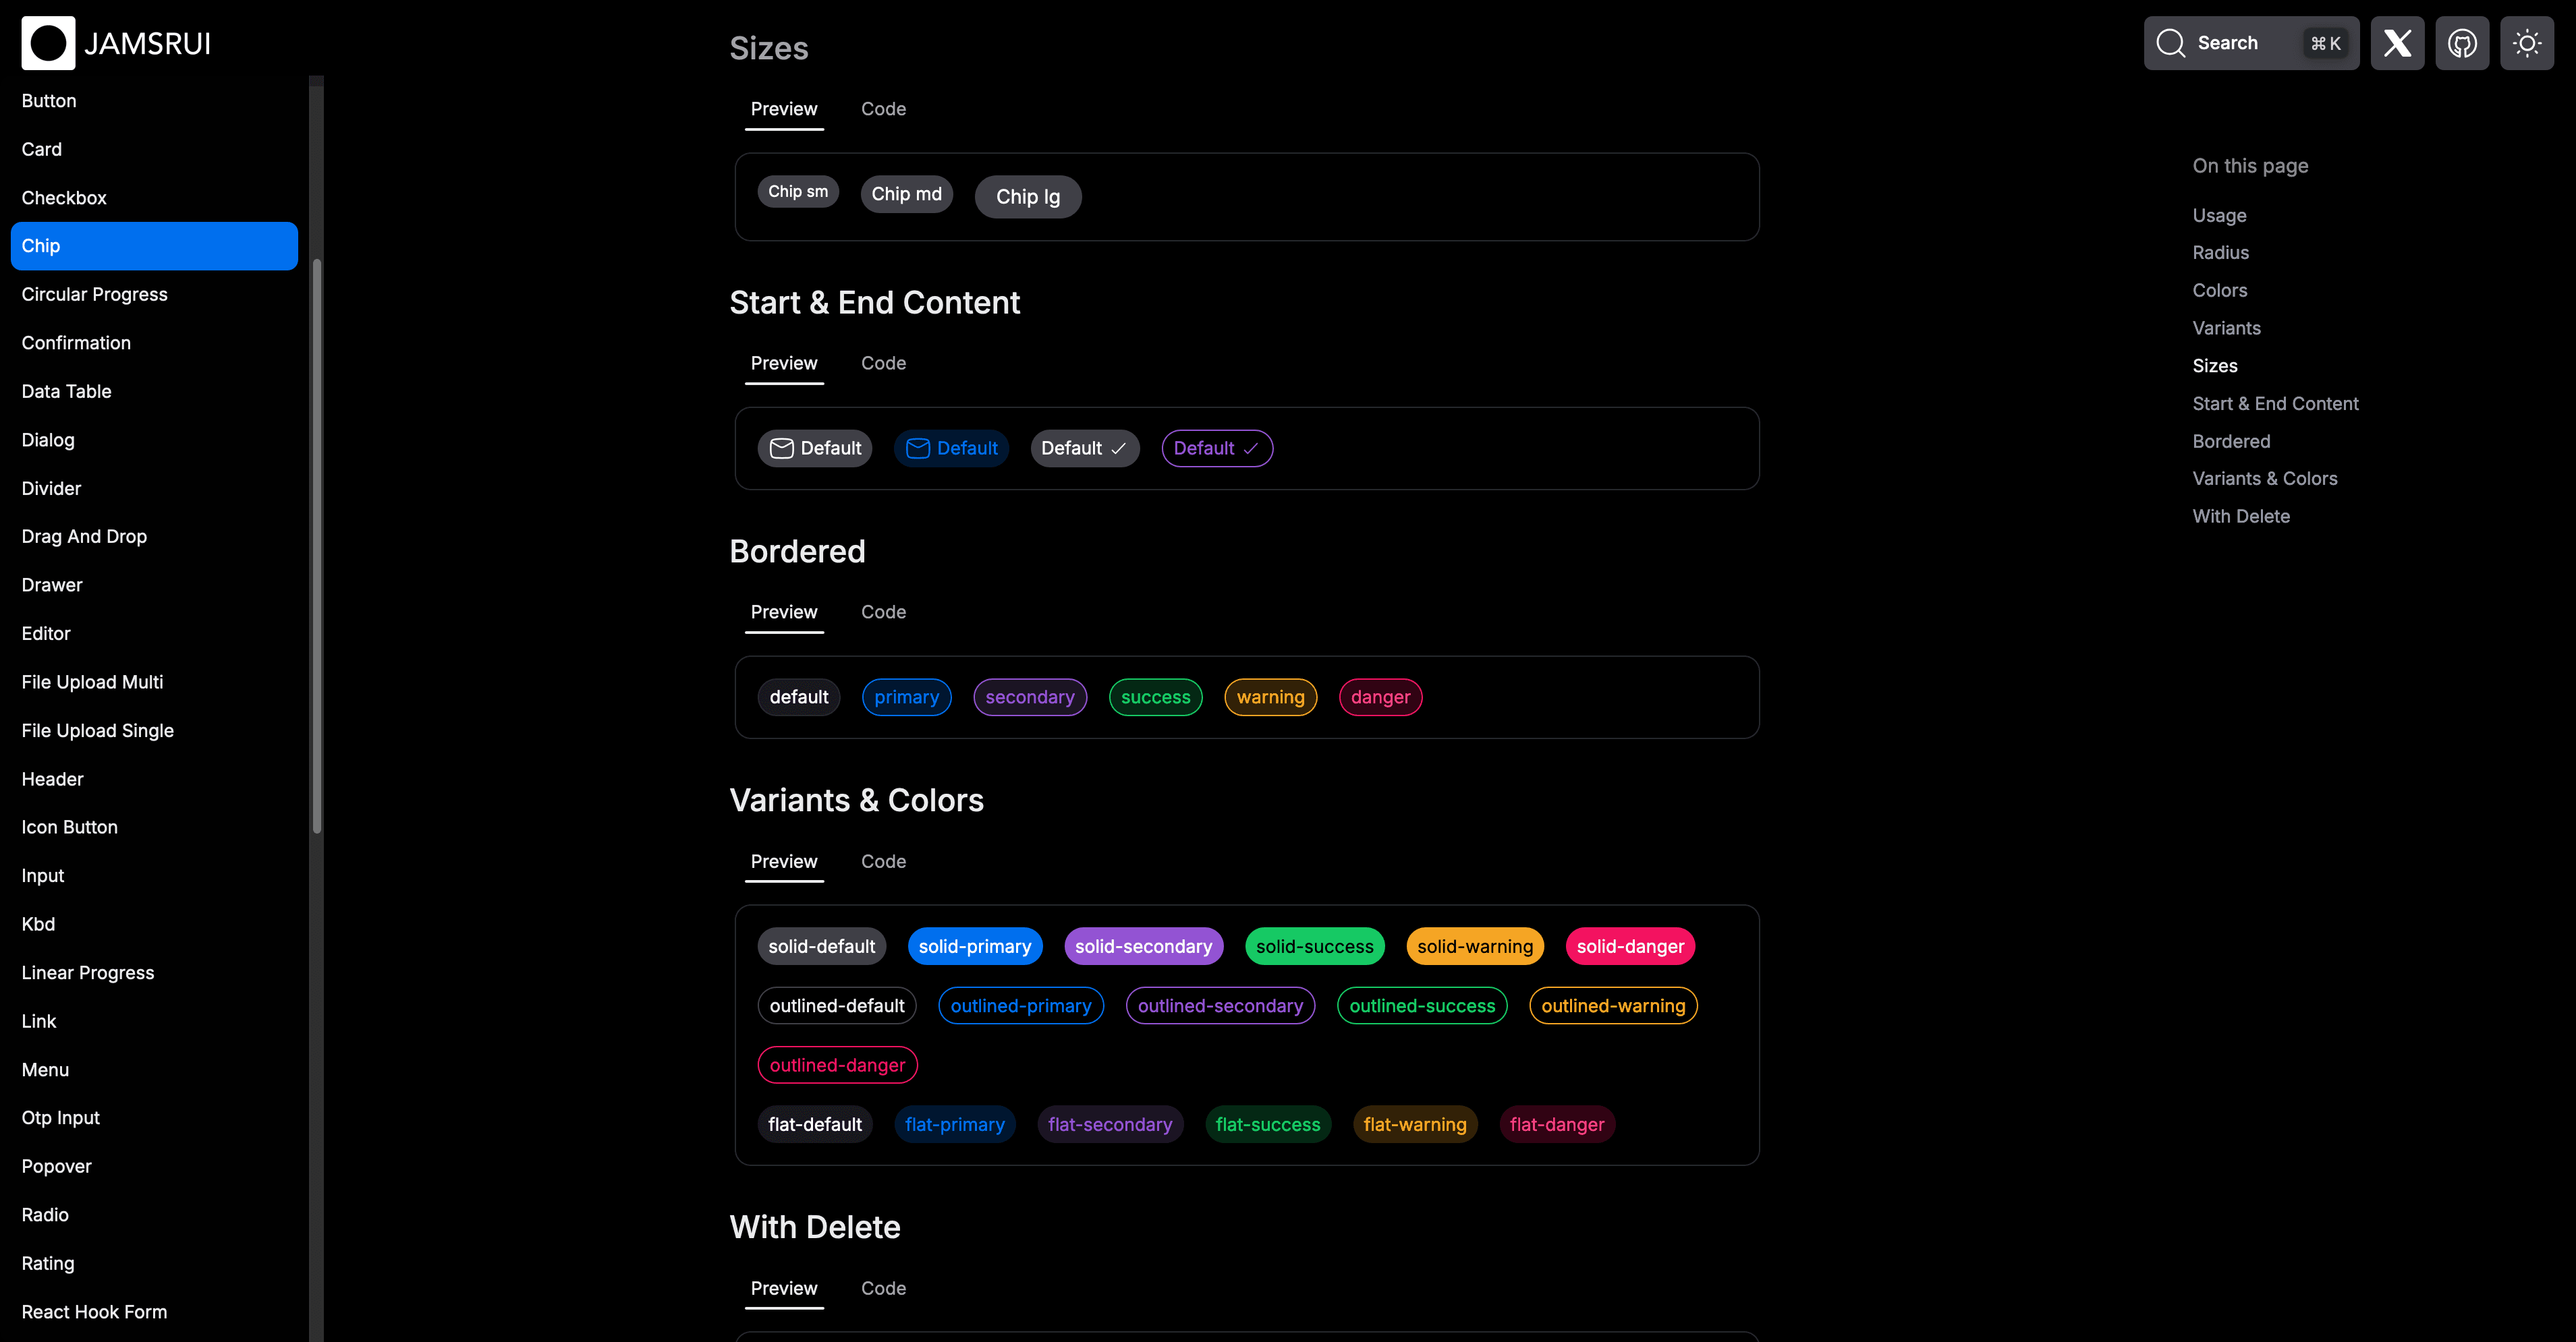The width and height of the screenshot is (2576, 1342).
Task: Click the Chip lg size chip
Action: click(x=1027, y=197)
